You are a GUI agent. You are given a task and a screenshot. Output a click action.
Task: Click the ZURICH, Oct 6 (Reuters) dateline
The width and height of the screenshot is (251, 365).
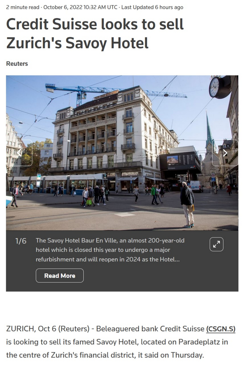48,329
